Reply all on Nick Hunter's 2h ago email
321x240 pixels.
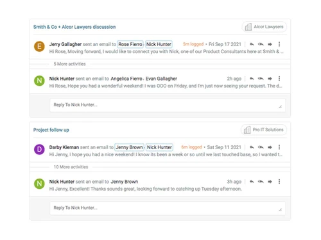coord(261,79)
